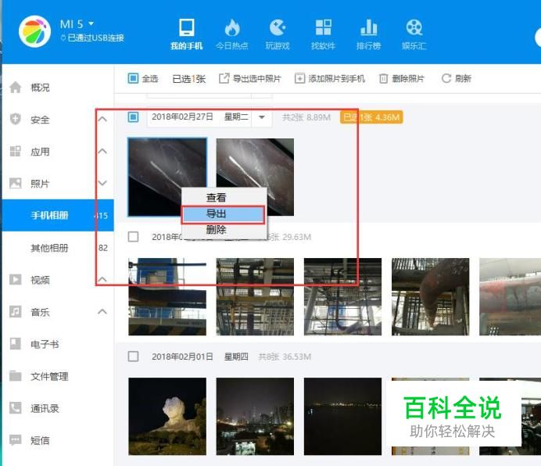Open MI 5 device dropdown
This screenshot has height=466, width=541.
click(77, 23)
